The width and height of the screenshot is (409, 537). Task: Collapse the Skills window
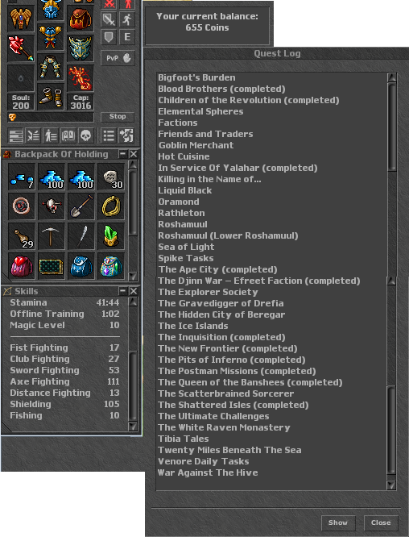click(122, 291)
